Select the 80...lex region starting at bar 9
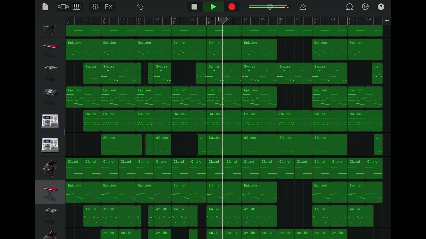Screen dimensions: 426x239 pyautogui.click(x=118, y=145)
